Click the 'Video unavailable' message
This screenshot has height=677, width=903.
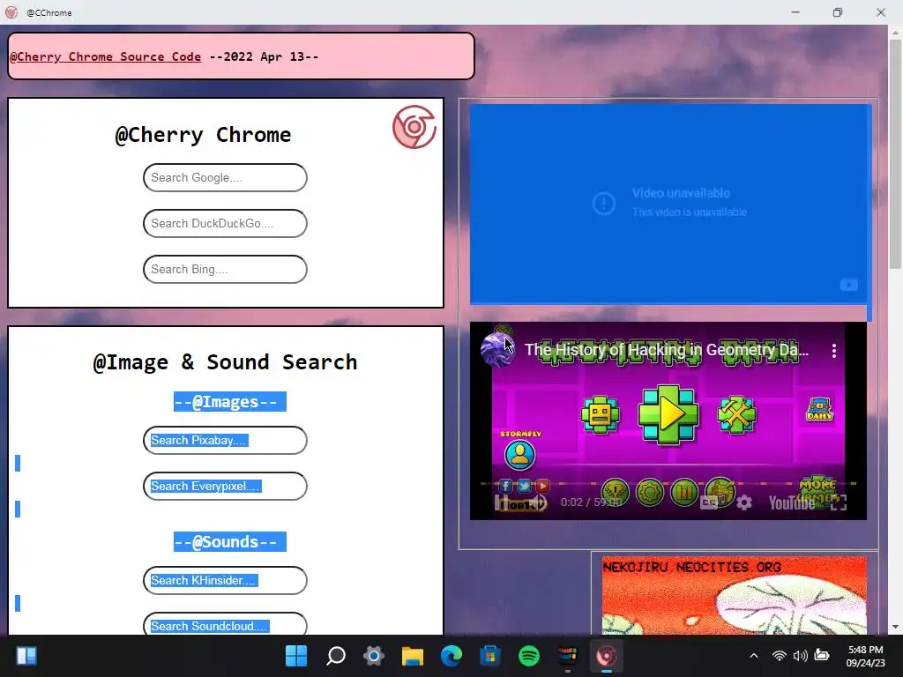click(681, 193)
